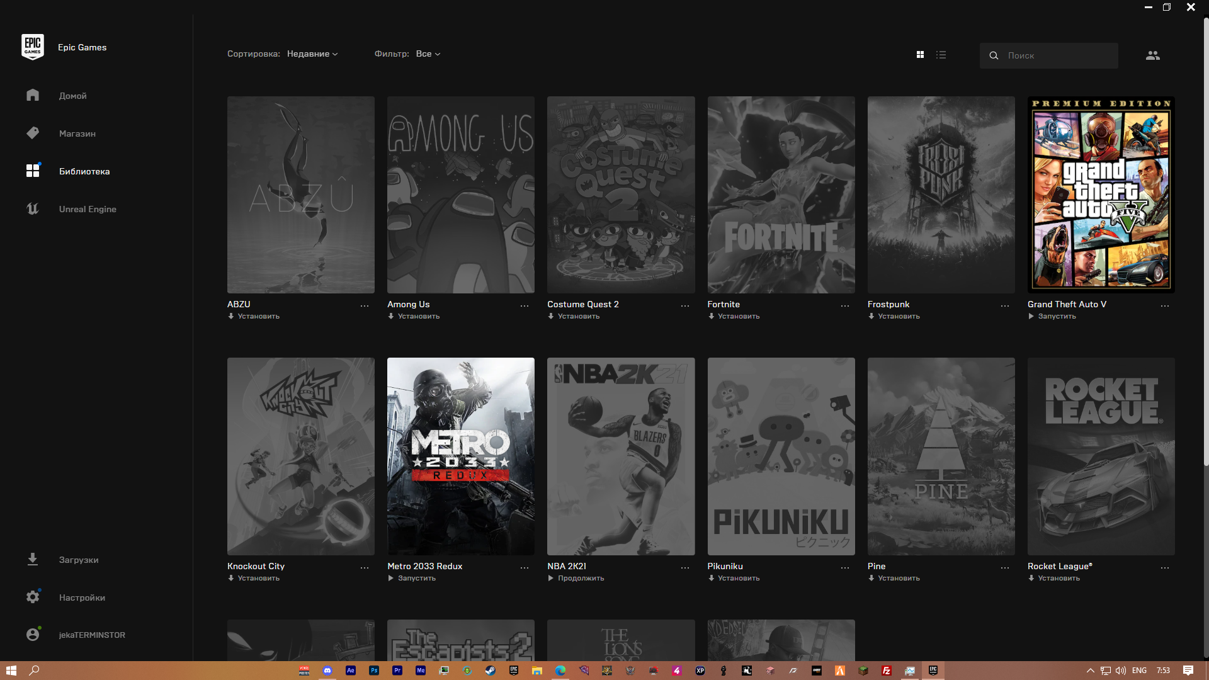Open Downloads (Загрузки) in the sidebar
Viewport: 1209px width, 680px height.
point(78,560)
